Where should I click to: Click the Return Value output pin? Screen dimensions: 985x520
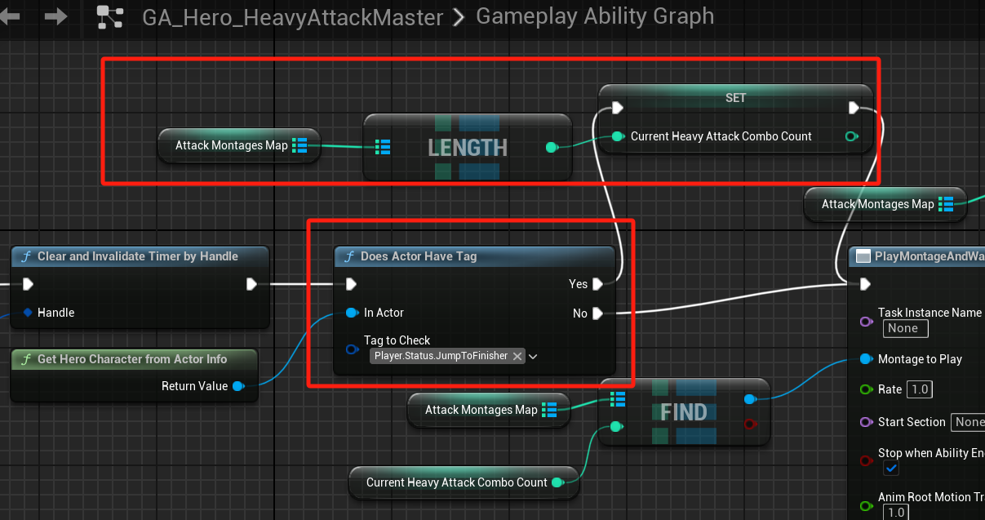point(238,386)
